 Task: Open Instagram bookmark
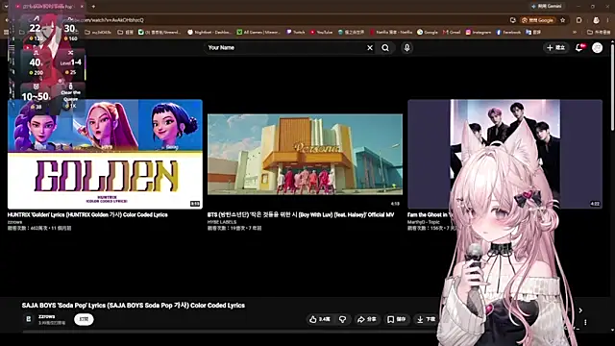coord(479,32)
